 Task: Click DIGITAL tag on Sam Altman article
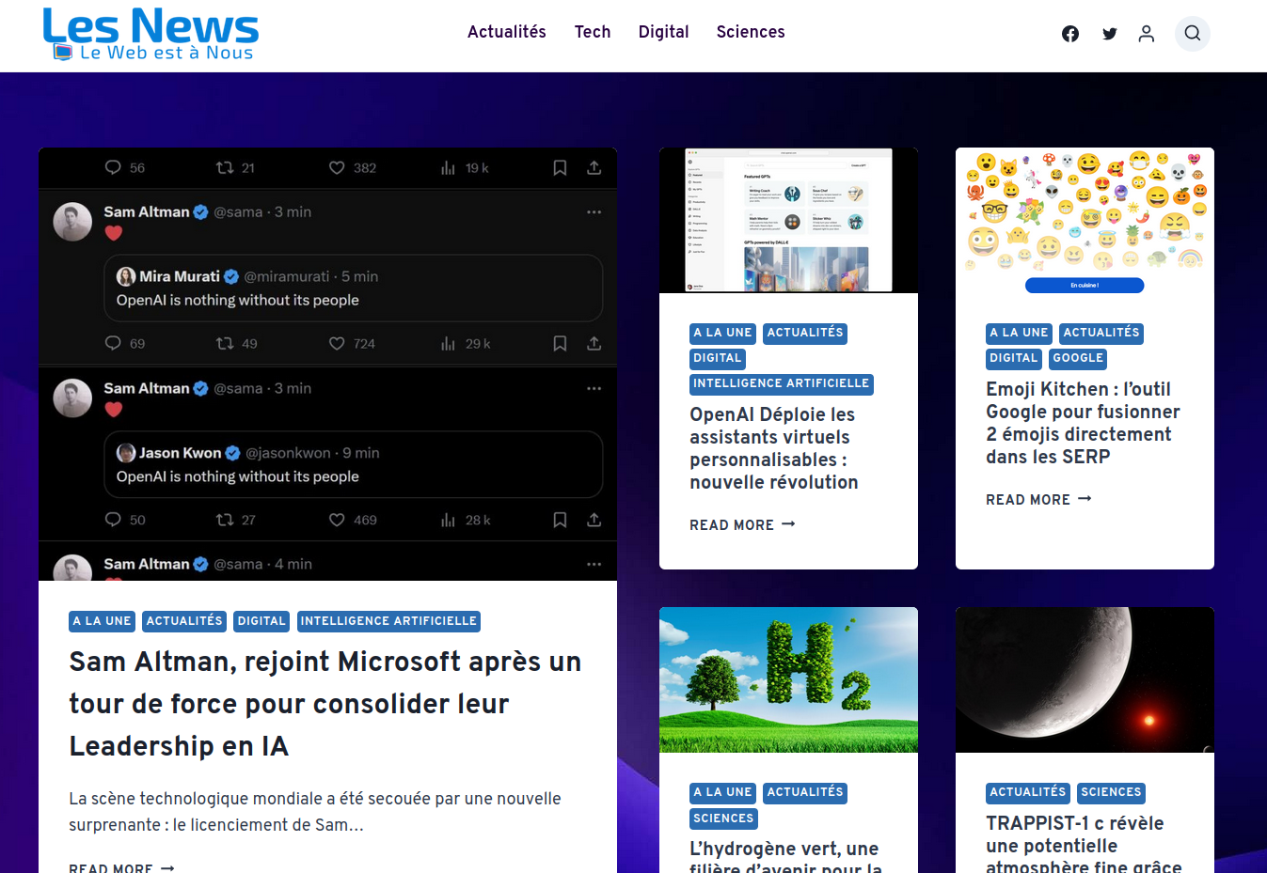tap(261, 621)
